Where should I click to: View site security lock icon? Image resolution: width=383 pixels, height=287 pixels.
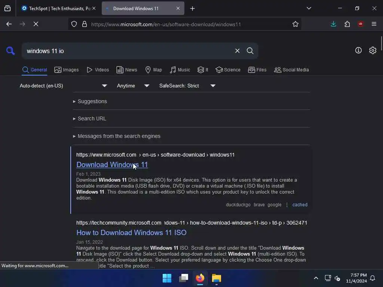coord(85,24)
